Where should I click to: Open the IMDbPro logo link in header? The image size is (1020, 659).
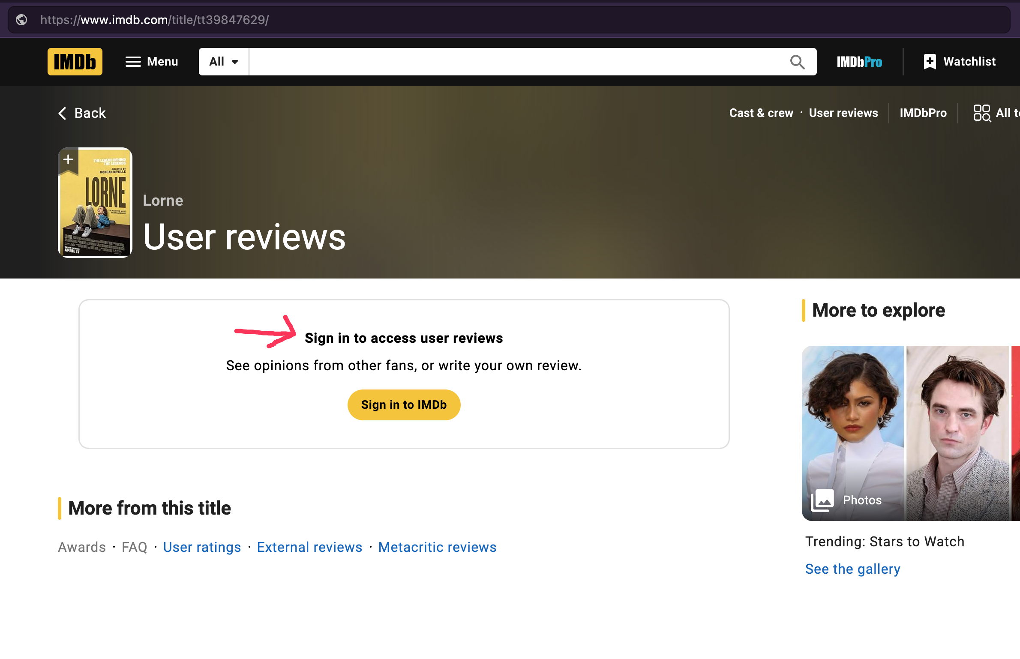tap(859, 62)
